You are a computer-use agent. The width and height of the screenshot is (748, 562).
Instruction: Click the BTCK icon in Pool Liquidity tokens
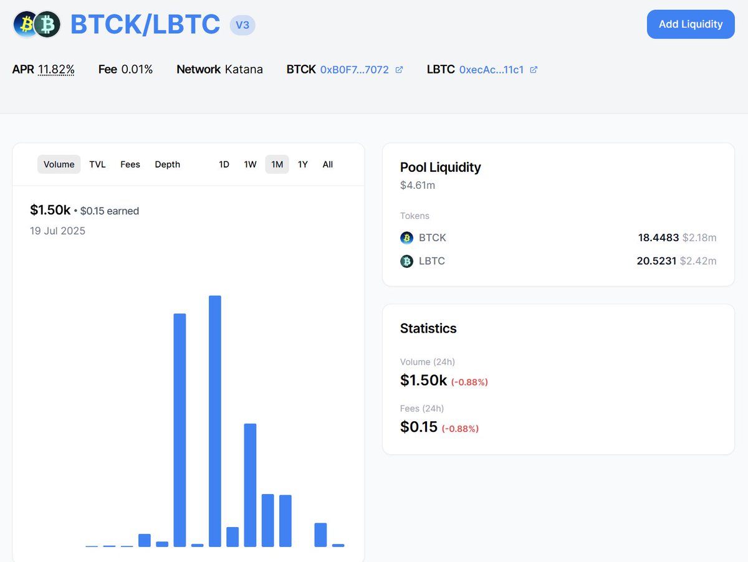[x=406, y=237]
